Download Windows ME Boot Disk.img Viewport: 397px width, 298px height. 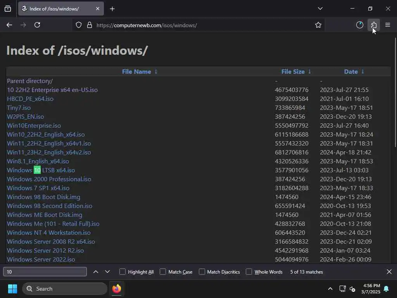coord(45,215)
